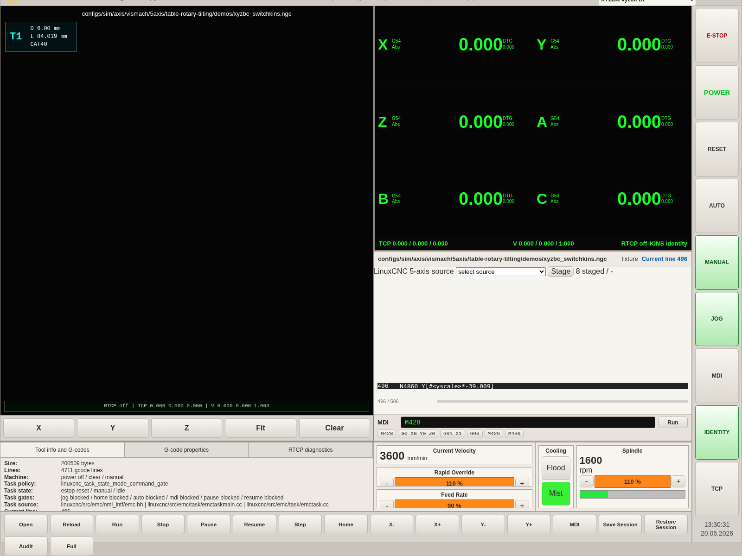Enable JOG mode in sidebar
Viewport: 742px width, 556px height.
pos(716,319)
